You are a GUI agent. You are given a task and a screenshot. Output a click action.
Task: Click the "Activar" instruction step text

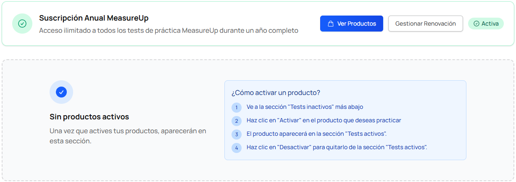(x=324, y=121)
